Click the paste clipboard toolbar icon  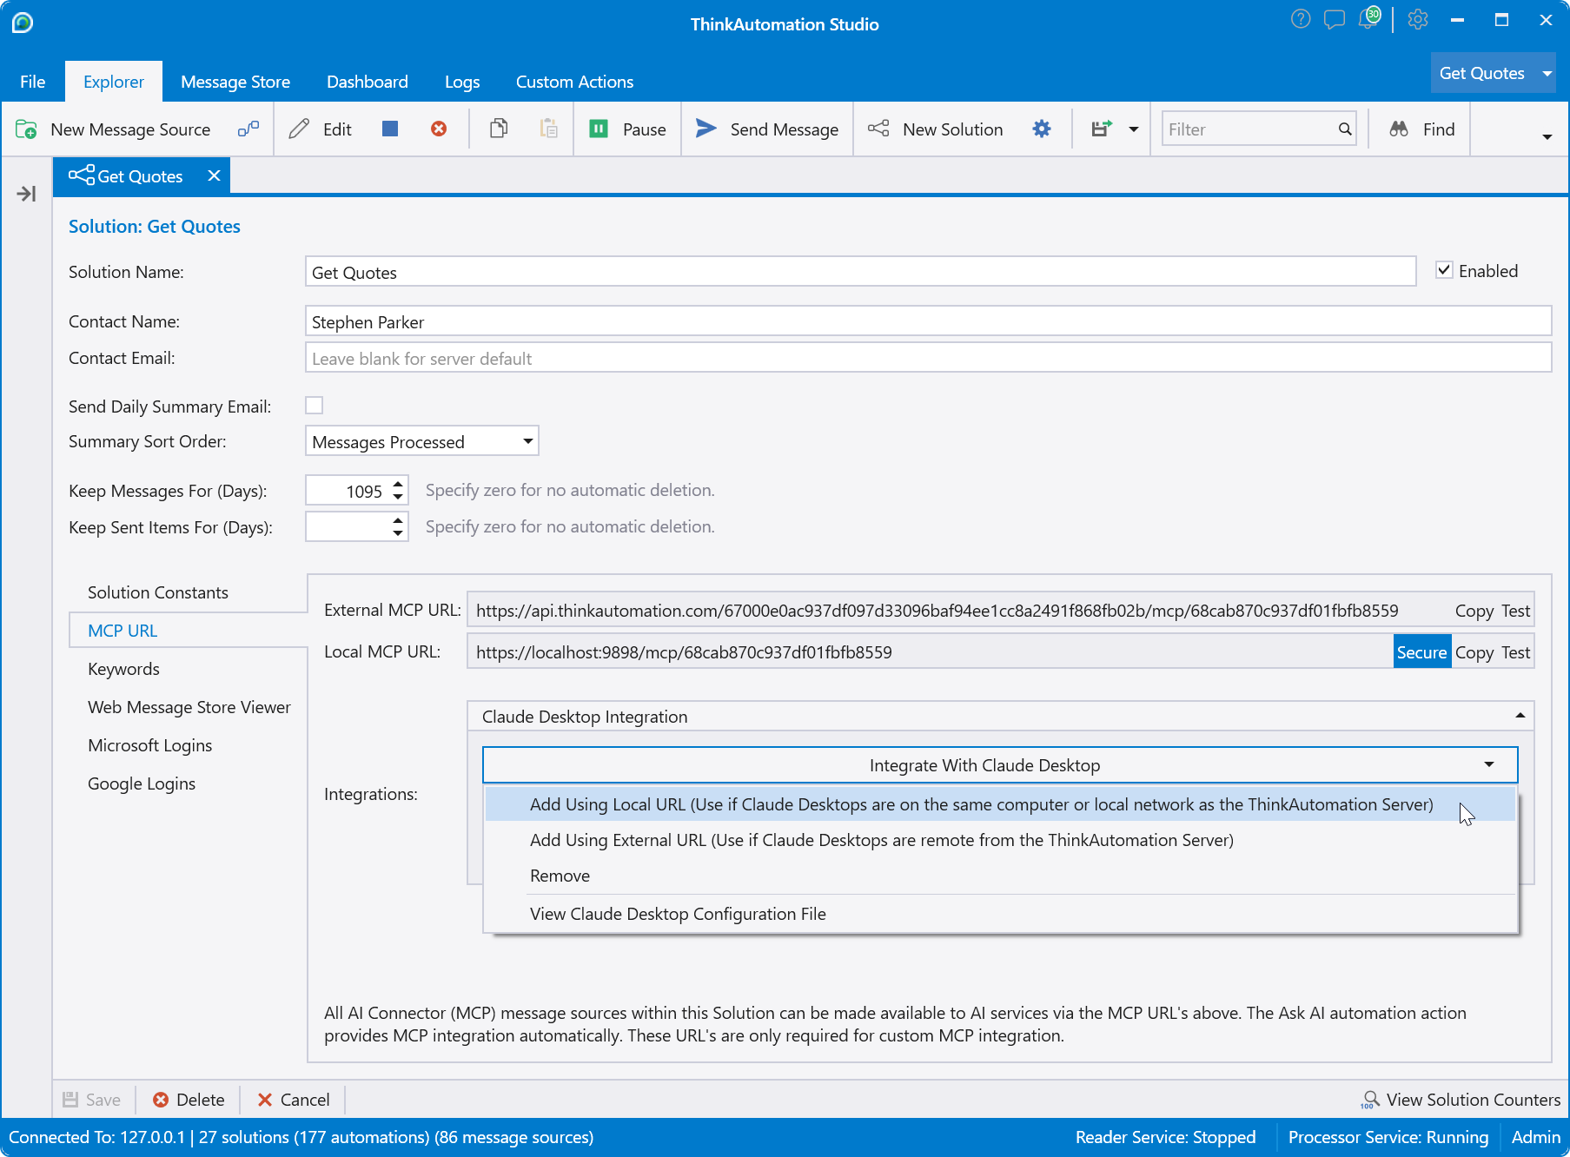pos(548,129)
